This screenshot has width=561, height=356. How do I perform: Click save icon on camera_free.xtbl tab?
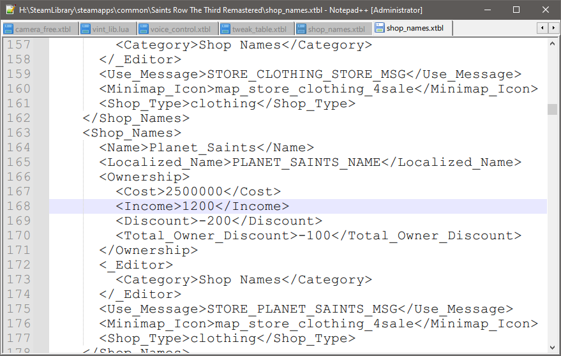(x=8, y=29)
